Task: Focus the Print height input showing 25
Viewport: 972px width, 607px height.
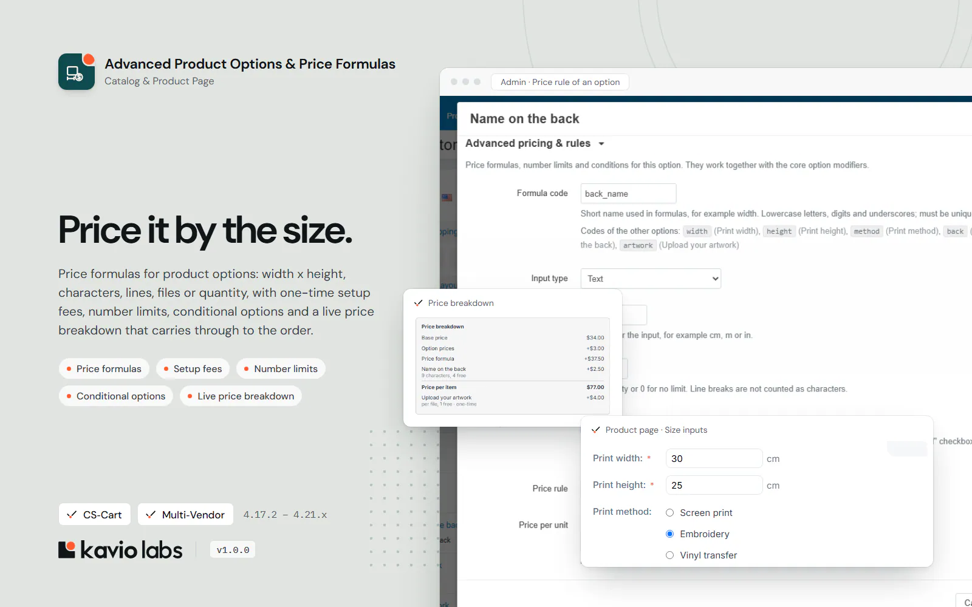Action: click(714, 485)
